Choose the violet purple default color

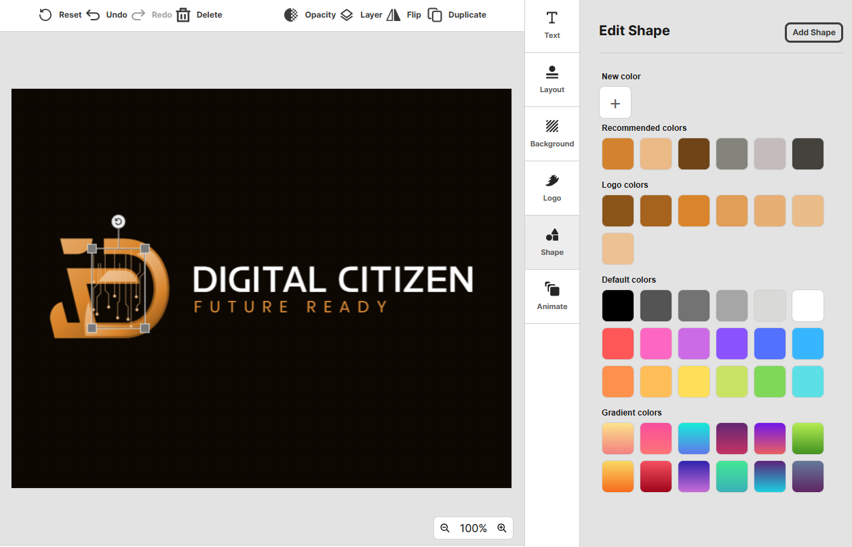[x=732, y=344]
